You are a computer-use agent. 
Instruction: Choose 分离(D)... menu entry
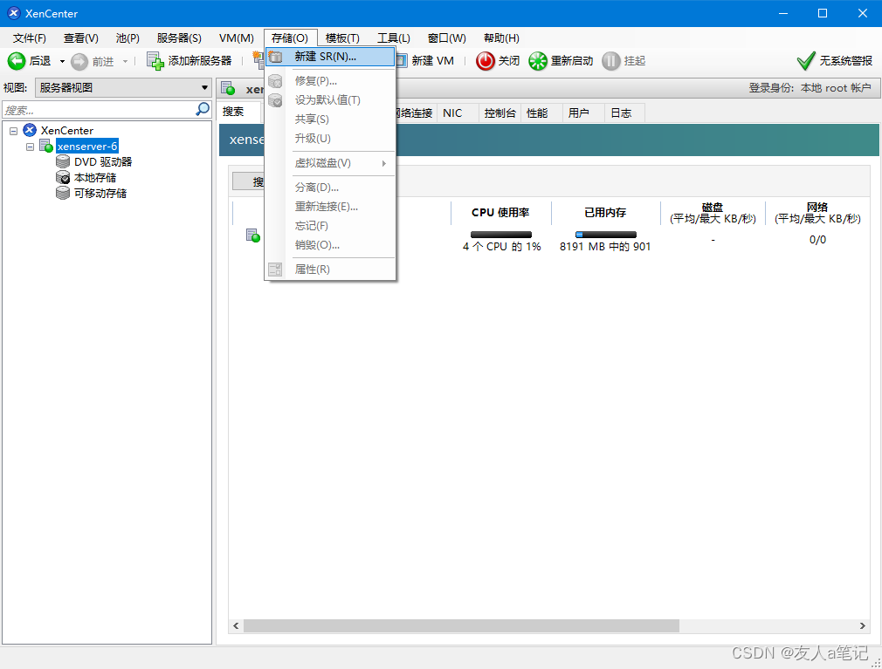pos(331,188)
